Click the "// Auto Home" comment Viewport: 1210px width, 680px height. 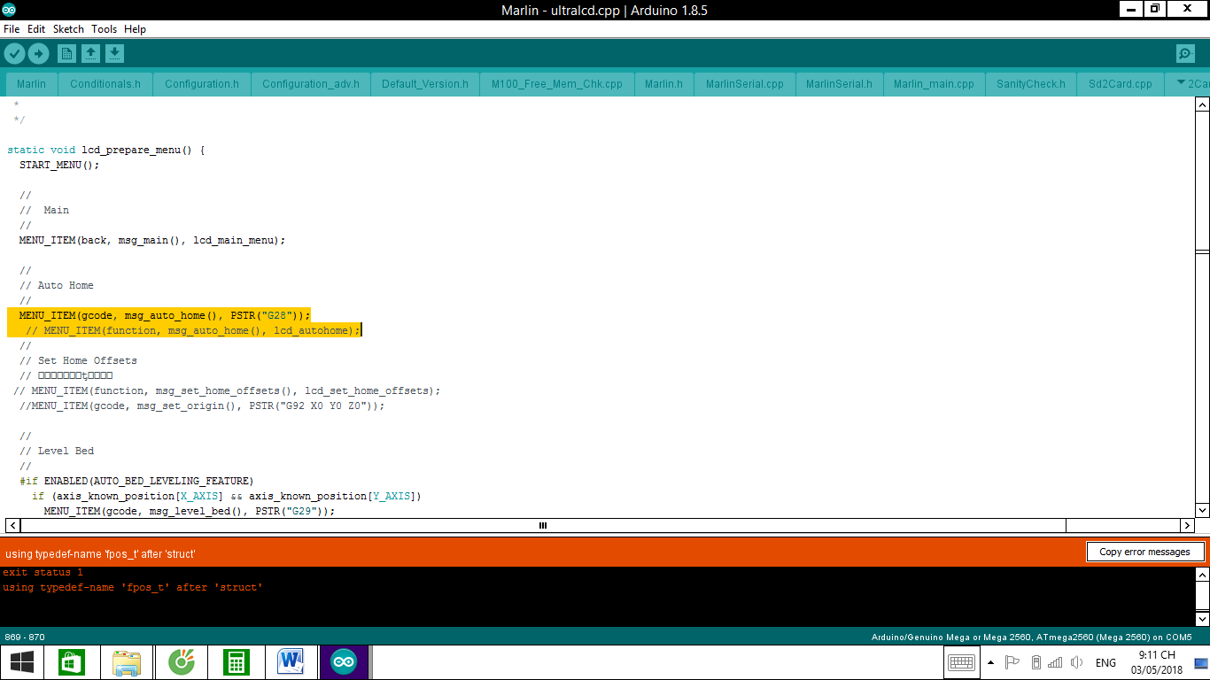[x=57, y=285]
